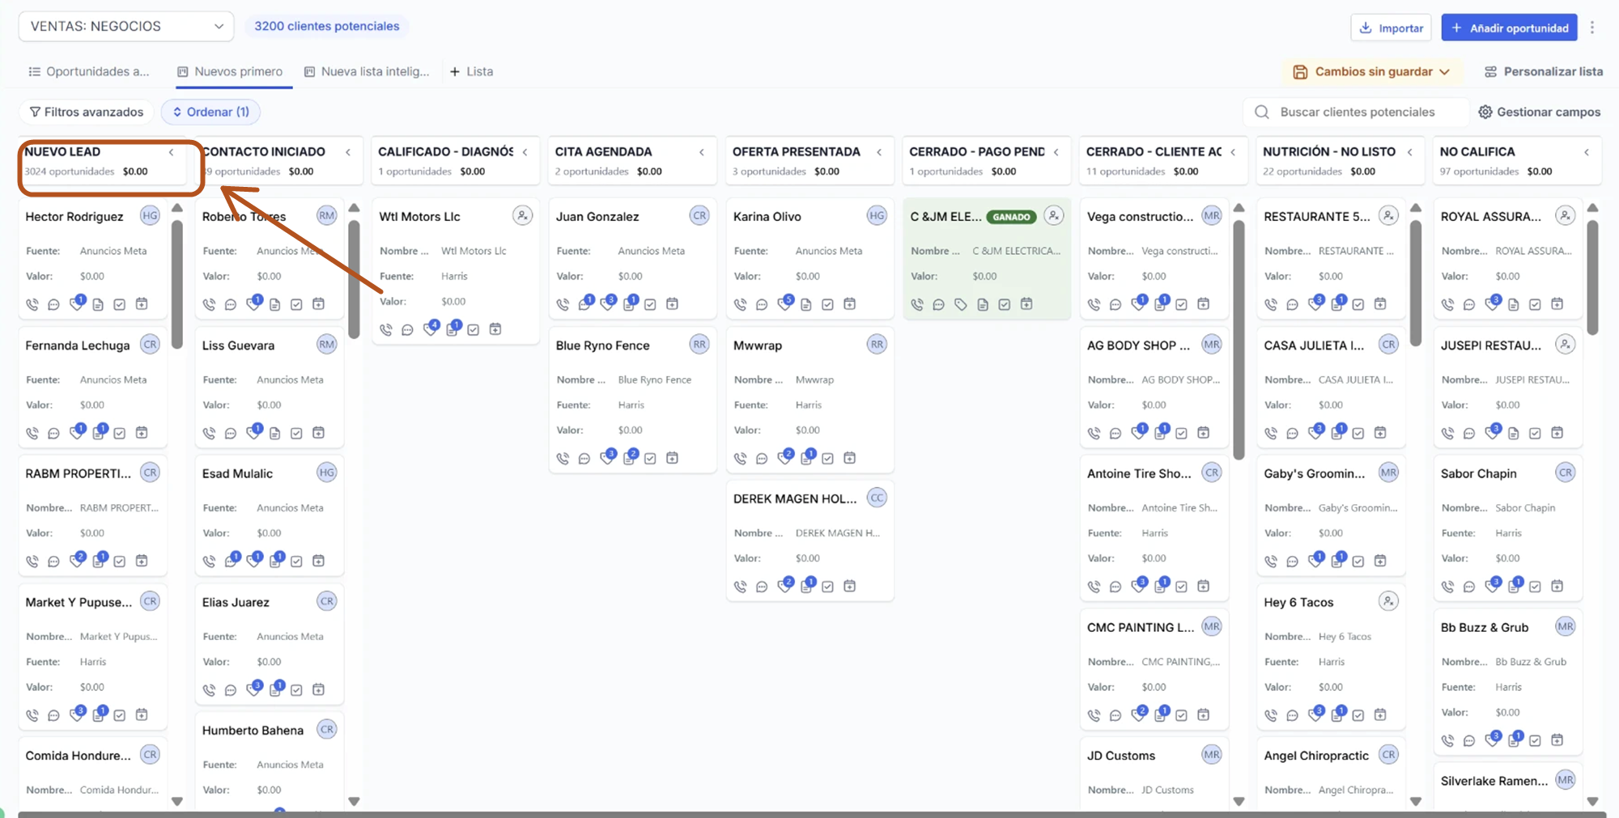This screenshot has width=1619, height=818.
Task: Collapse the NO CALIFICA column
Action: click(1587, 152)
